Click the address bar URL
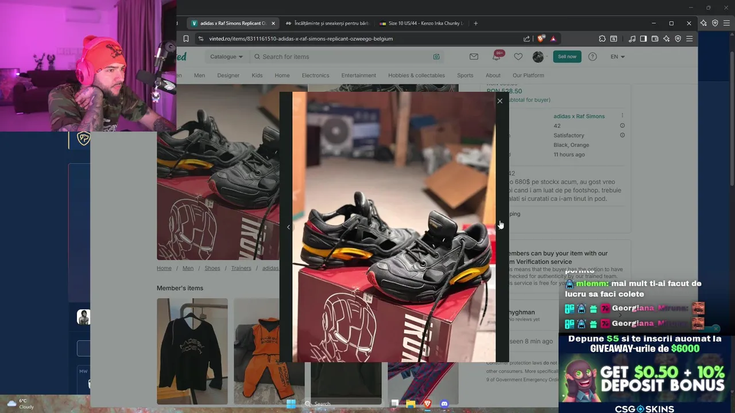 301,38
